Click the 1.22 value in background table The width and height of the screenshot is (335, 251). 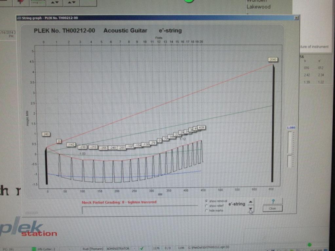[321, 82]
